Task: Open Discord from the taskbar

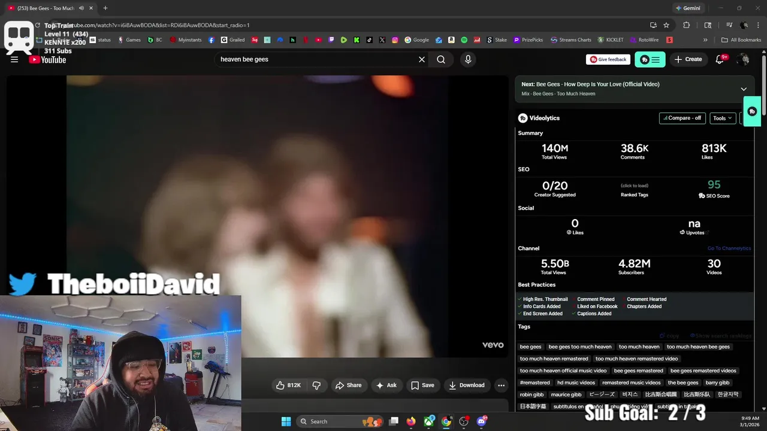Action: pos(481,421)
